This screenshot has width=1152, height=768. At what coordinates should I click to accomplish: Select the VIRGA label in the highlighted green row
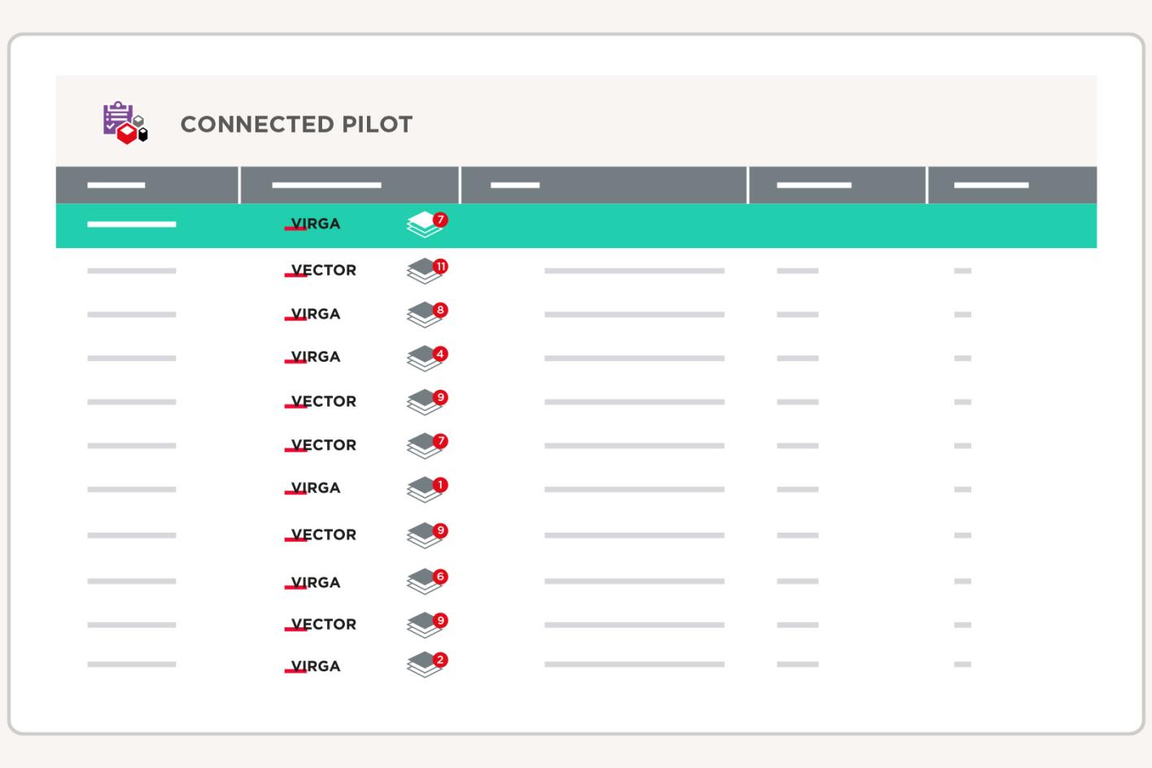coord(316,224)
